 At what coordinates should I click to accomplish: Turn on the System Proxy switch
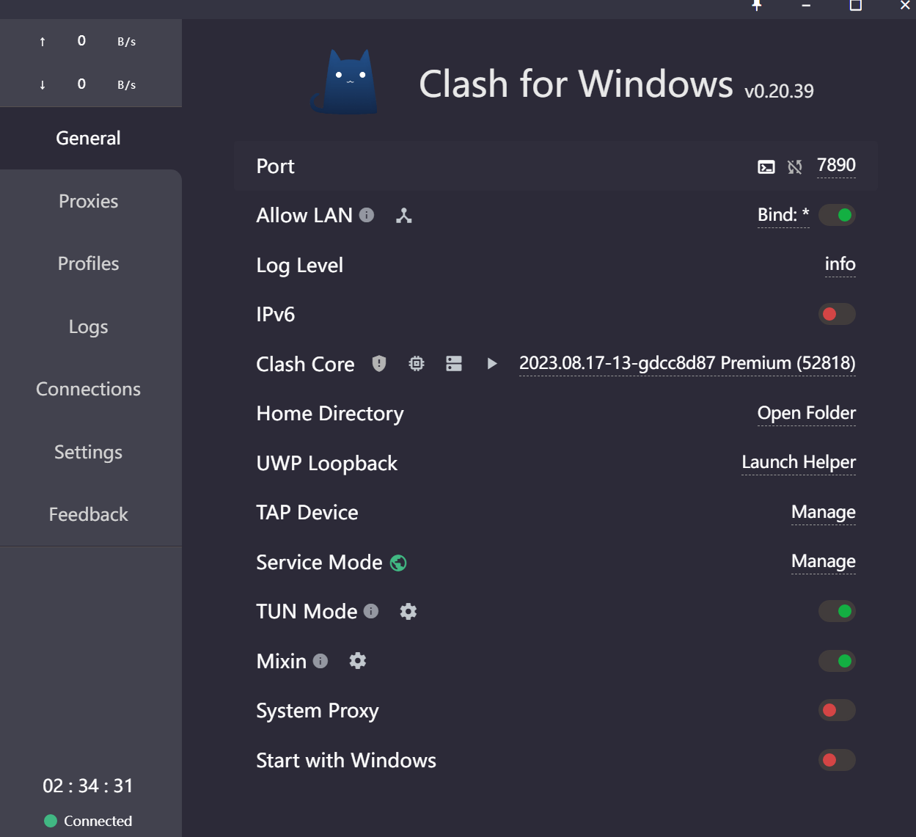click(837, 710)
